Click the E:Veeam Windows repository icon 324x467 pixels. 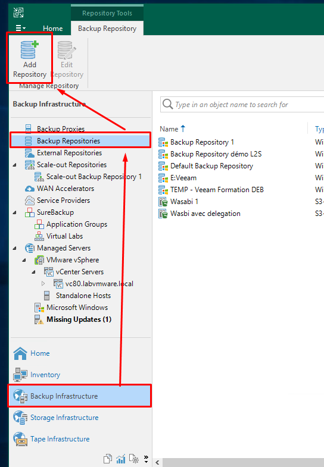click(x=163, y=178)
